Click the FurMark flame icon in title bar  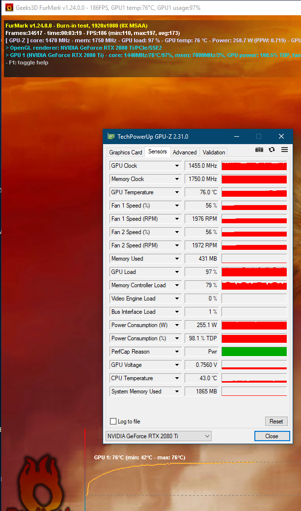9,7
